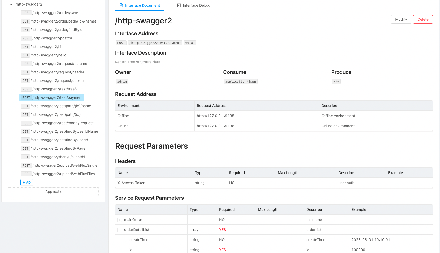Image resolution: width=440 pixels, height=253 pixels.
Task: Click the */* tag under Produce
Action: tap(336, 81)
